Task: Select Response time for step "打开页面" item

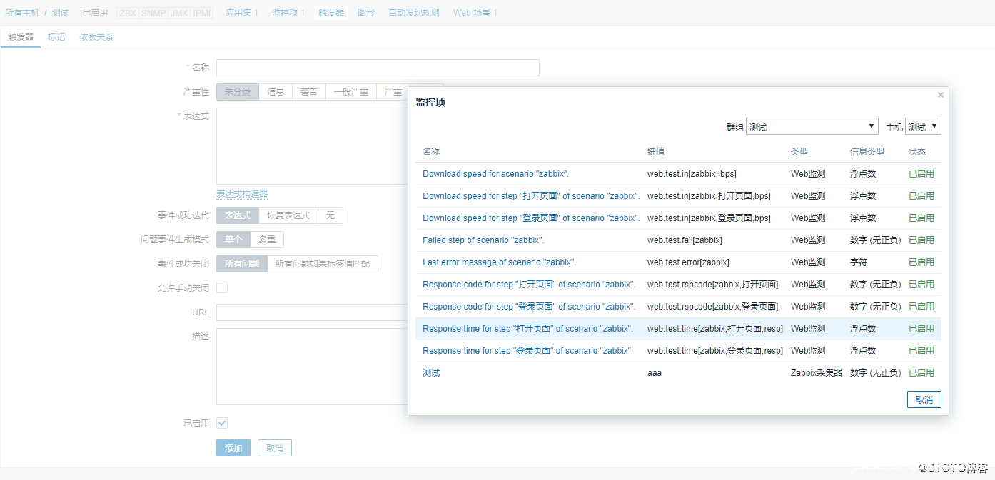Action: [x=527, y=328]
